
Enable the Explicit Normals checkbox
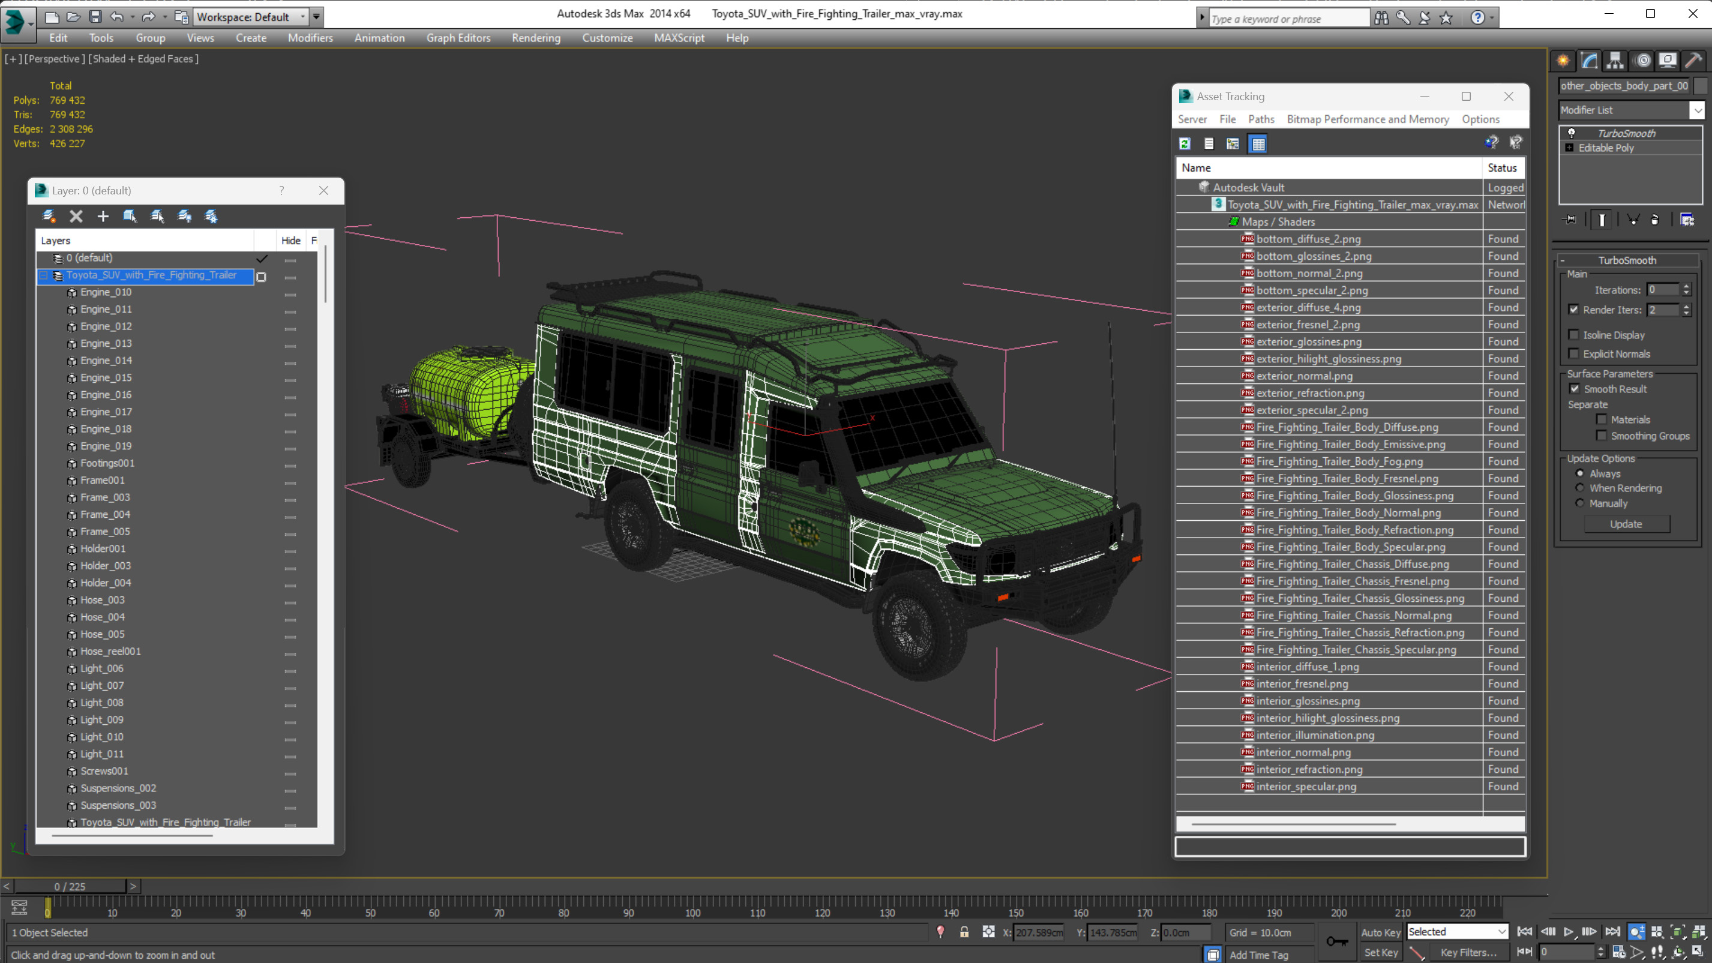pyautogui.click(x=1573, y=353)
